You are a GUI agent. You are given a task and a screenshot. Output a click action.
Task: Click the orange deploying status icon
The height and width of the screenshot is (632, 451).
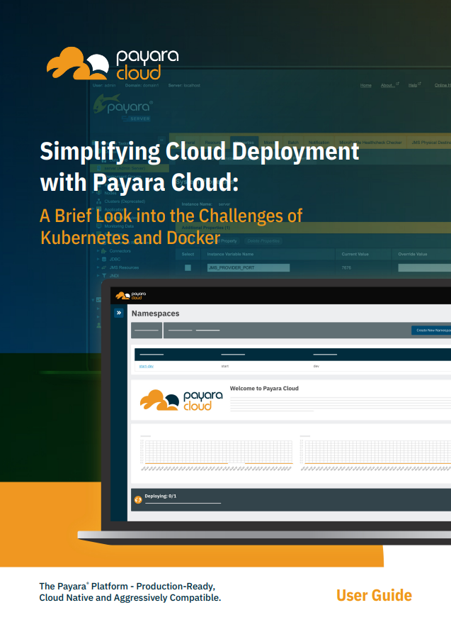(x=138, y=500)
